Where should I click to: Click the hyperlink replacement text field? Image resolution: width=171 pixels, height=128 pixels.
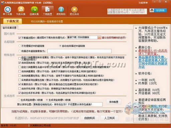click(79, 51)
